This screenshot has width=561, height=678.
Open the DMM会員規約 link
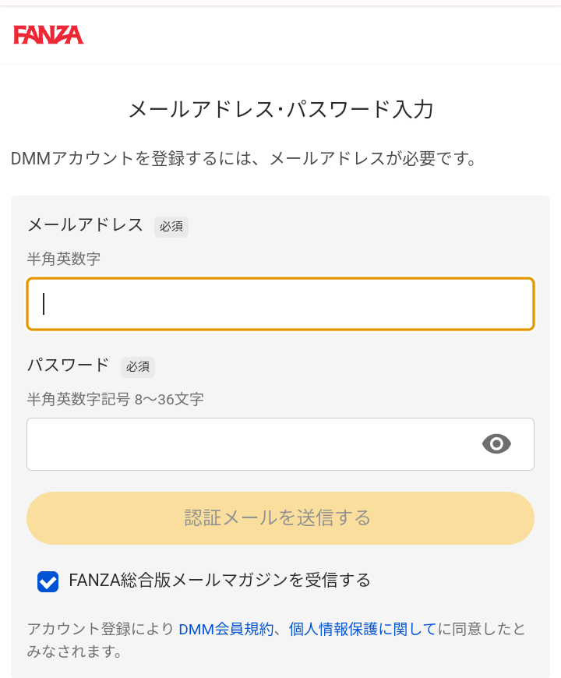[x=226, y=629]
